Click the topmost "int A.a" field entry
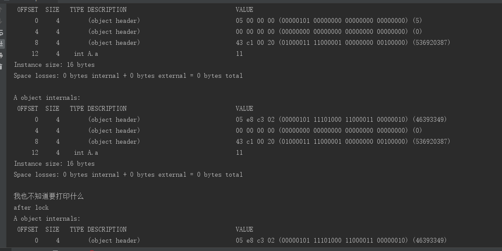The height and width of the screenshot is (251, 502). (86, 54)
